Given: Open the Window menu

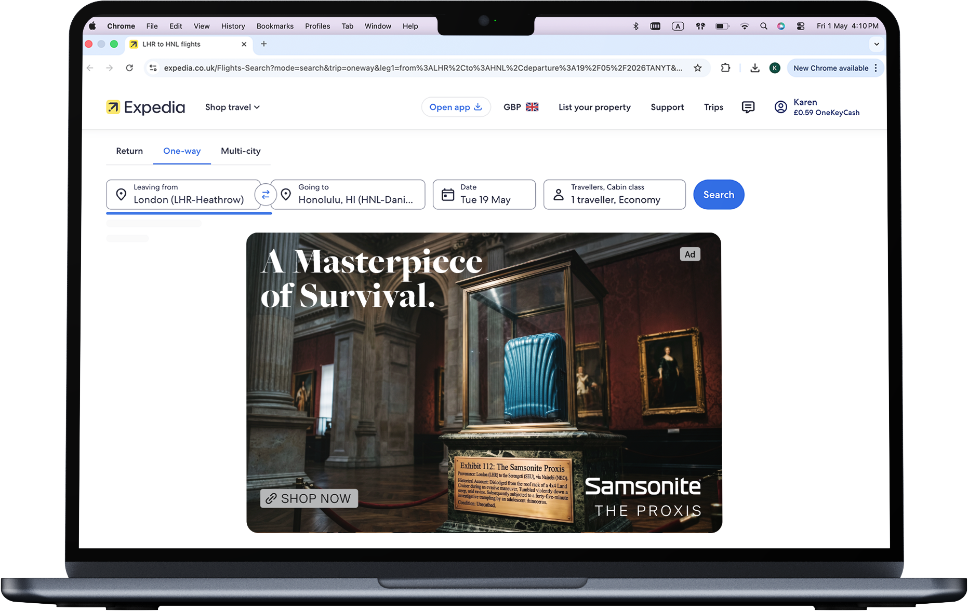Looking at the screenshot, I should click(x=378, y=26).
